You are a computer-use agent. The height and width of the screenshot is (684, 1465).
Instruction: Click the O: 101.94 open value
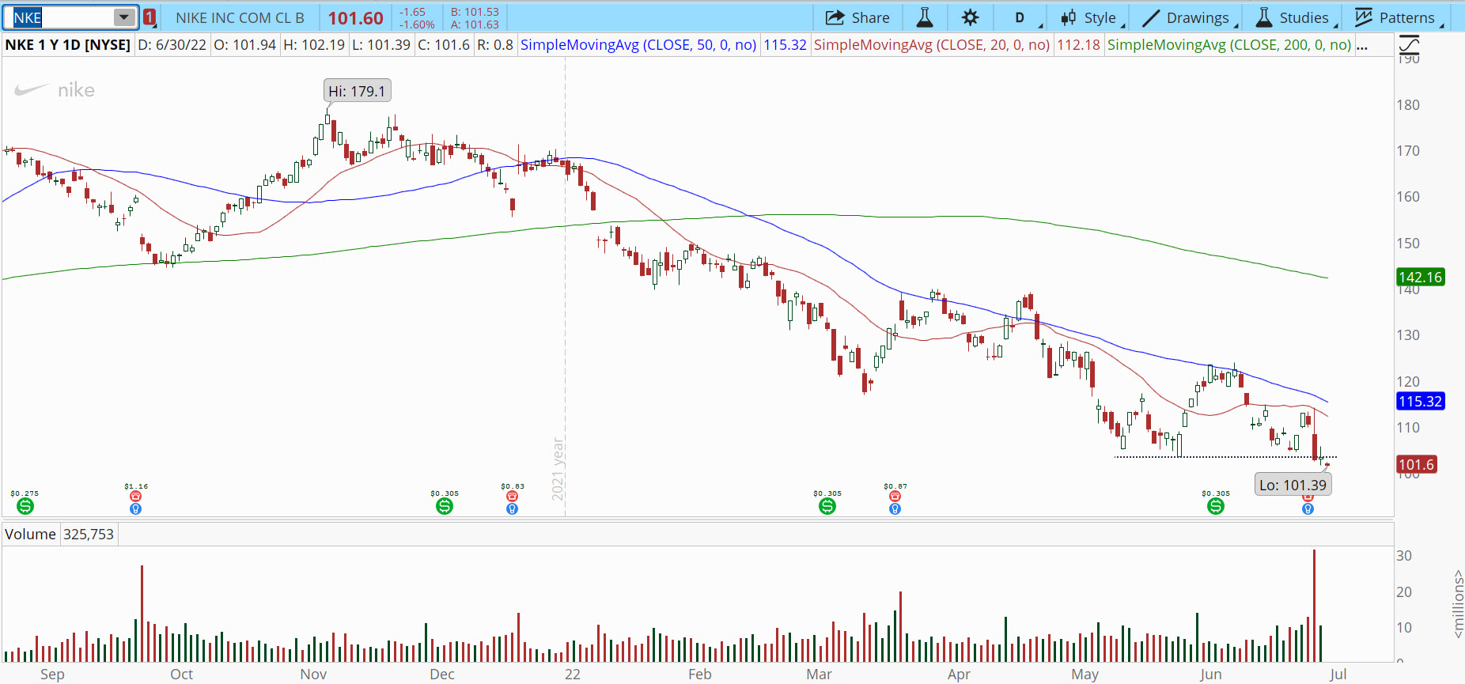(245, 45)
